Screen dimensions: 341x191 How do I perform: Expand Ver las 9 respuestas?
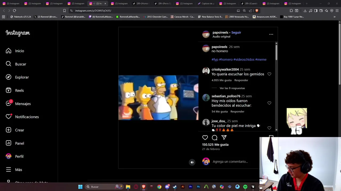point(232,88)
